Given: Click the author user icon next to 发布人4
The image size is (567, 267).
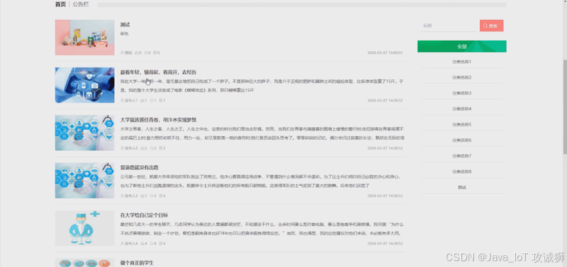Looking at the screenshot, I should [122, 244].
